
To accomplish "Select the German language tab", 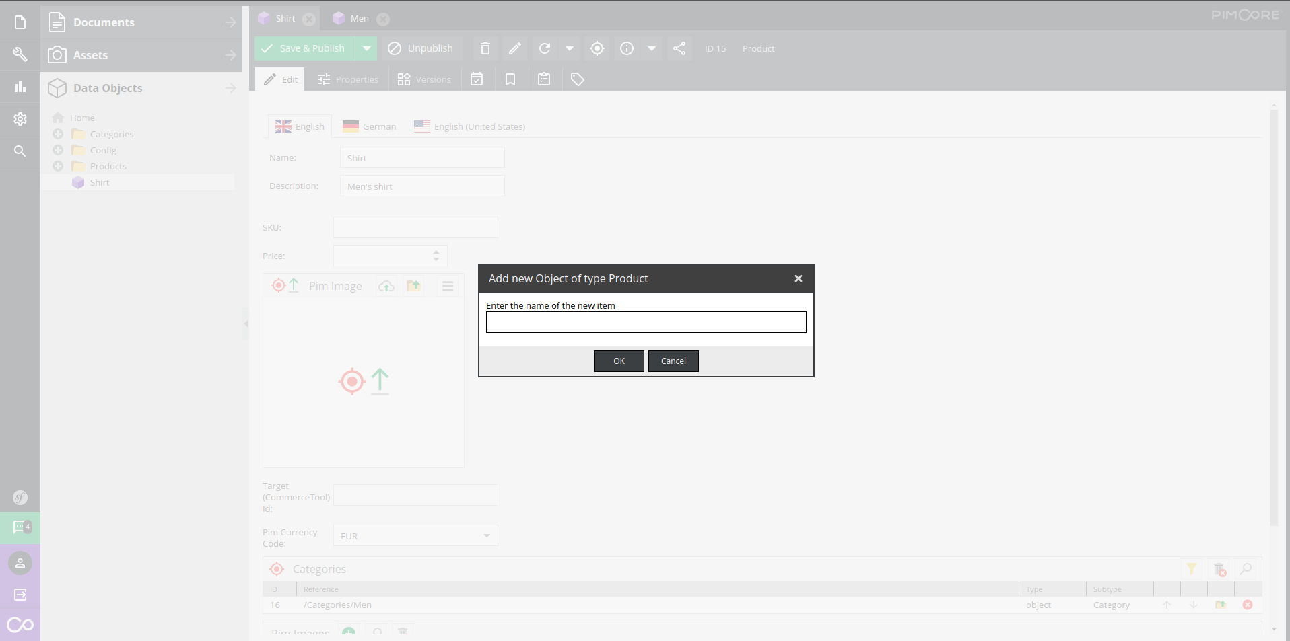I will point(369,126).
